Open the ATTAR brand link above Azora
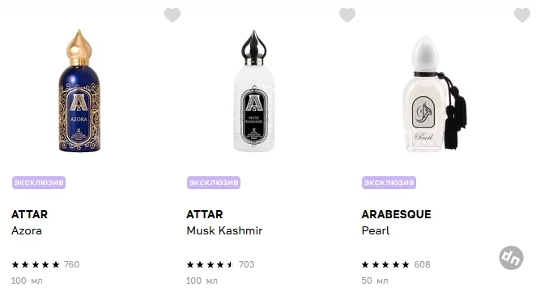536x291 pixels. point(29,214)
